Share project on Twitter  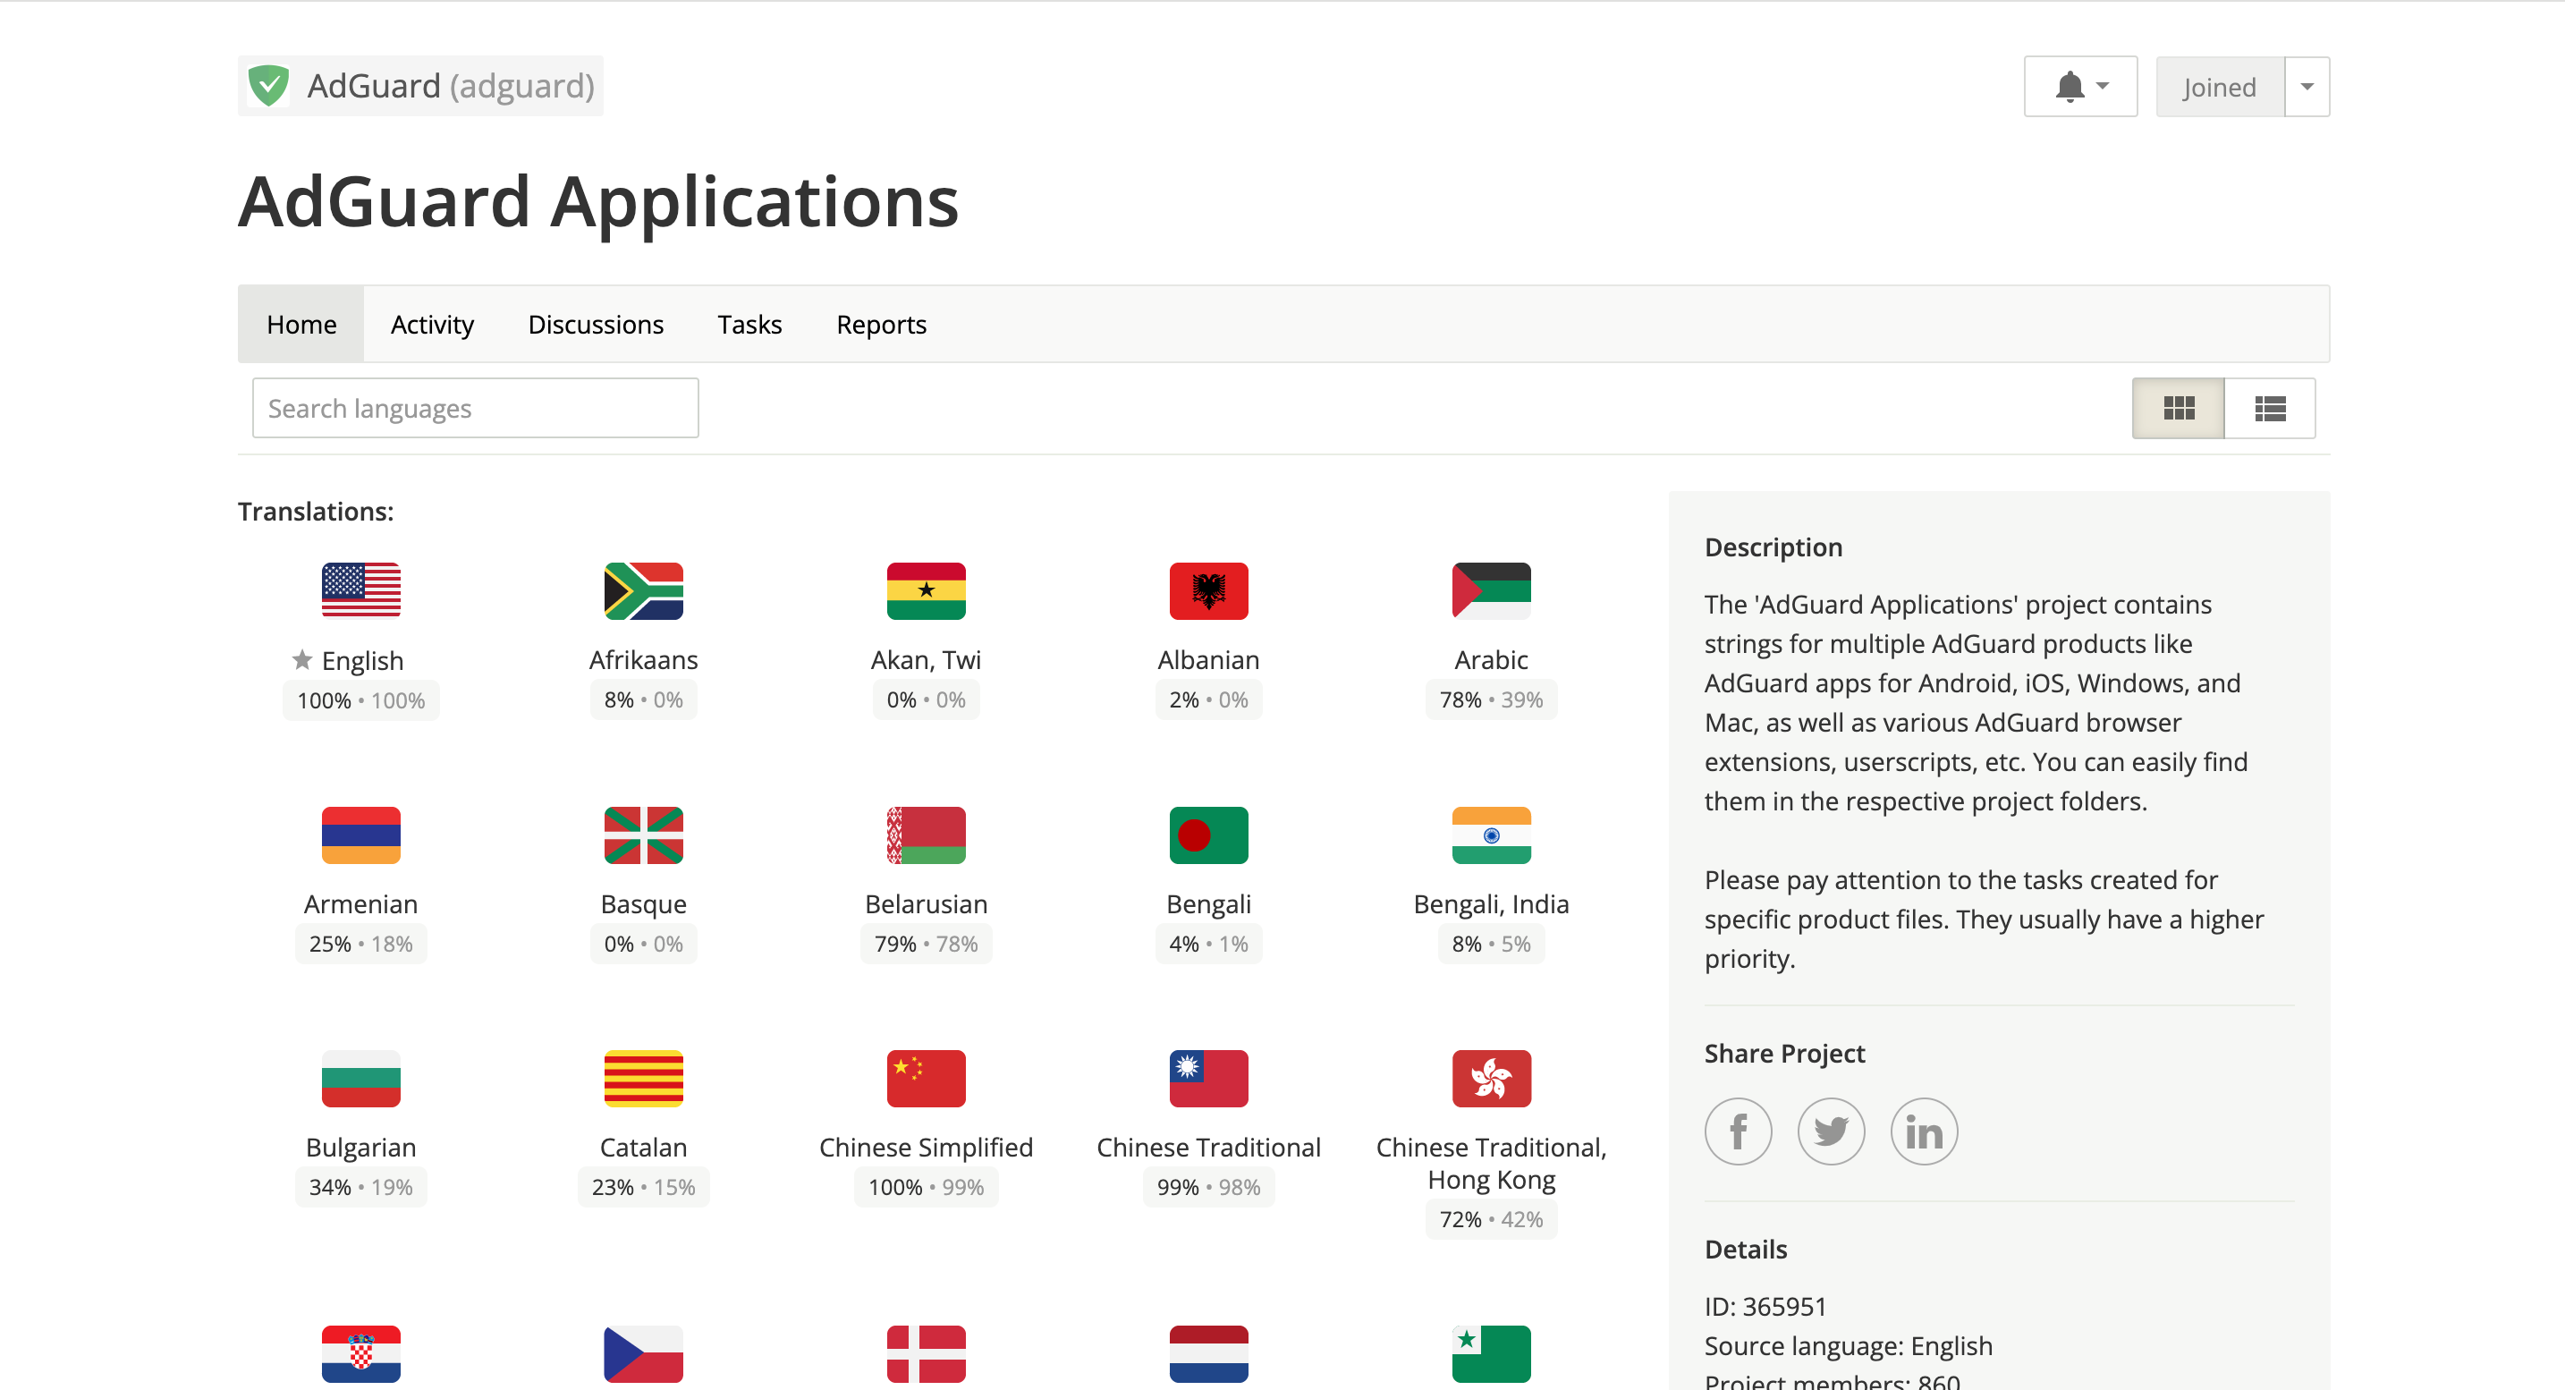tap(1831, 1131)
